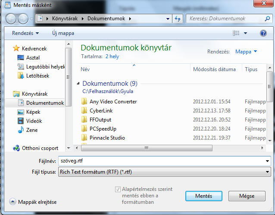Click the 2012.12.13. 17:58 date cell

[212, 111]
